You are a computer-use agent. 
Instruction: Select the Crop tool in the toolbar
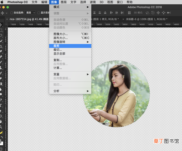(x=1, y=47)
